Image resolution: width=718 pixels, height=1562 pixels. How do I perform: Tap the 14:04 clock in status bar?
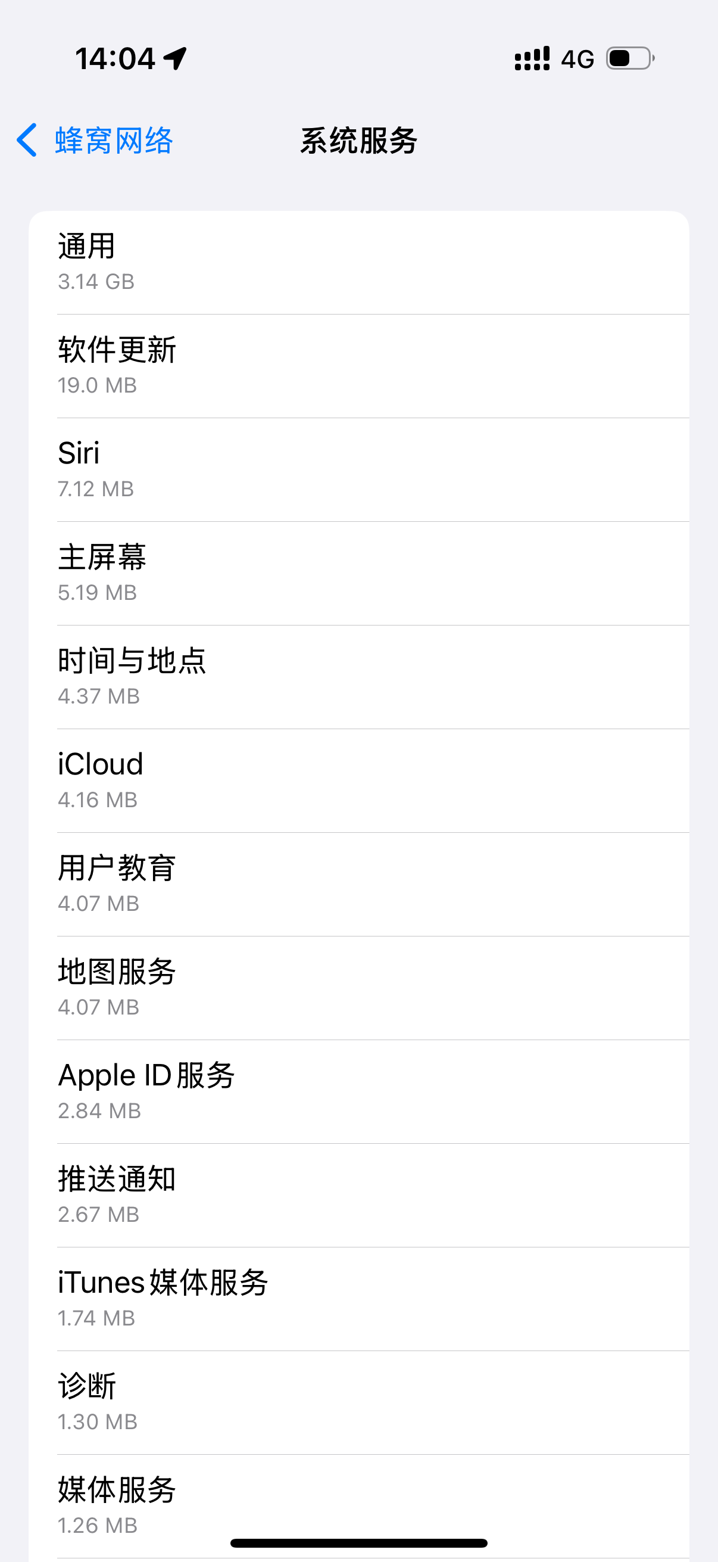(x=115, y=59)
